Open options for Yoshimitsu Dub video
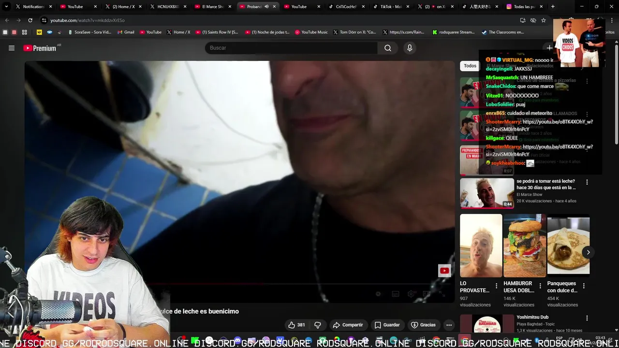 pos(587,318)
